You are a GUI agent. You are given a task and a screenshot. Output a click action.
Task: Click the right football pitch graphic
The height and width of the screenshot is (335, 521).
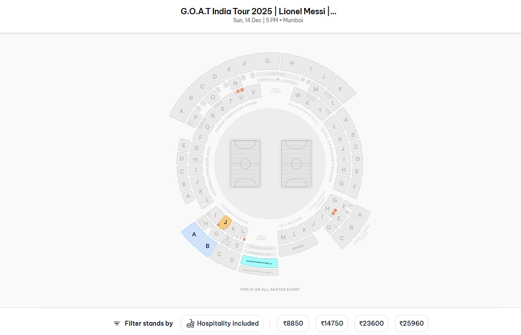296,163
